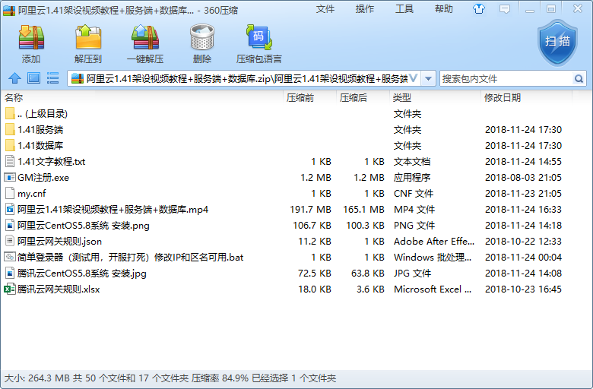Viewport: 593px width, 389px height.
Task: Click the 腾讯云网关规则.xlsx Excel icon
Action: click(x=10, y=289)
